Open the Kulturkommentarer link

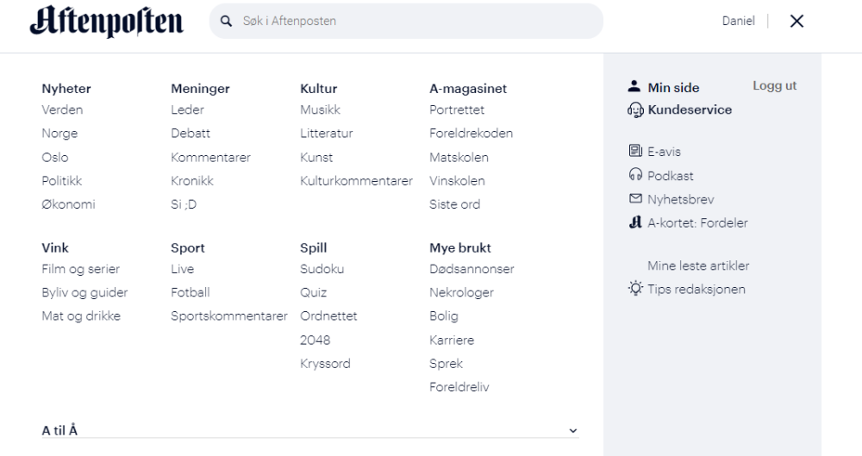[356, 181]
